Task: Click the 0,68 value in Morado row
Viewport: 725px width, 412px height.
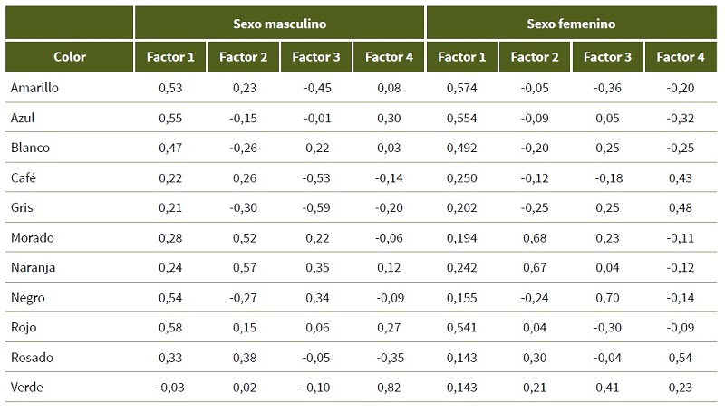Action: pos(535,237)
